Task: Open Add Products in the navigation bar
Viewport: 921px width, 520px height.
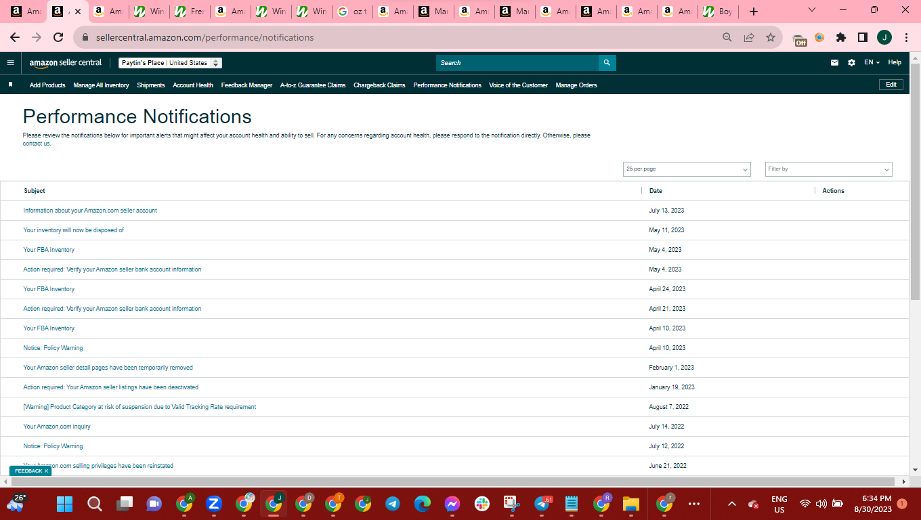Action: 47,85
